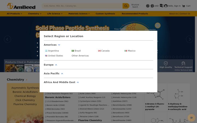The height and width of the screenshot is (123, 197).
Task: Open the All Products dropdown menu
Action: click(x=15, y=14)
